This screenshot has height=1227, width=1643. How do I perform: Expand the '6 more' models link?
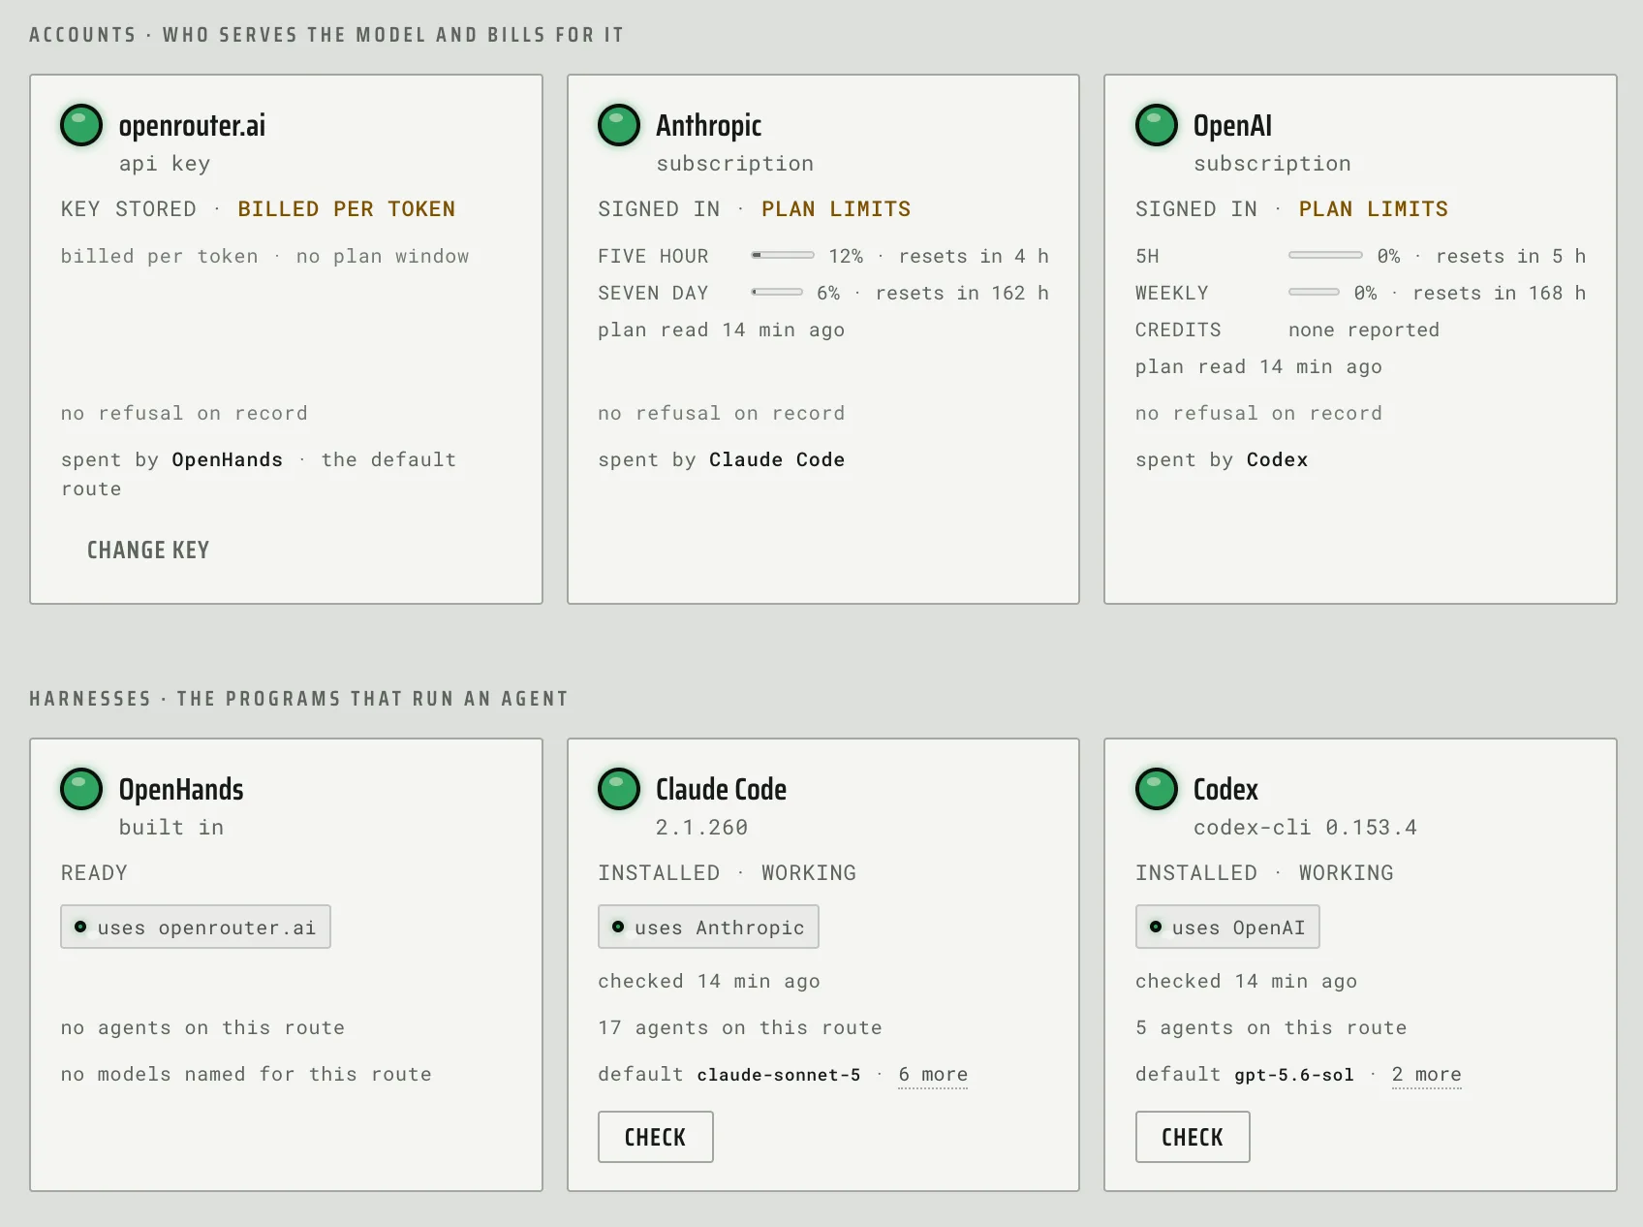pyautogui.click(x=933, y=1075)
